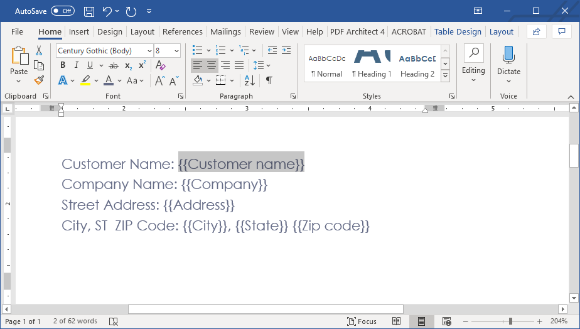
Task: Open the font size dropdown
Action: [177, 51]
